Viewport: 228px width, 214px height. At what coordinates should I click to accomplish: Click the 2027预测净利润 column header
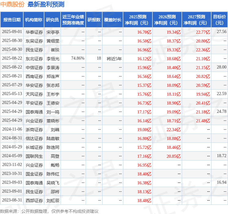point(196,20)
